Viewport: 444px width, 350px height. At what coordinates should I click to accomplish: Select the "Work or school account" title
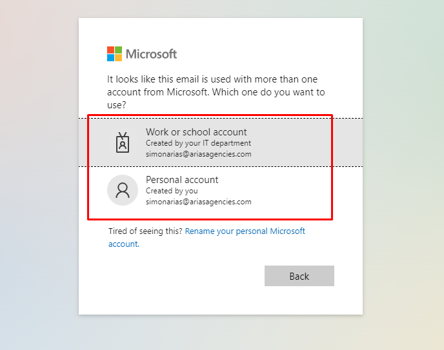click(x=196, y=132)
